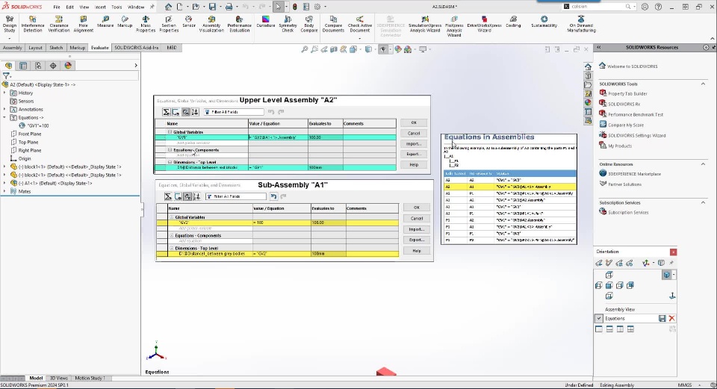The image size is (717, 389).
Task: Click the Rebuild traffic light icon
Action: click(x=295, y=7)
